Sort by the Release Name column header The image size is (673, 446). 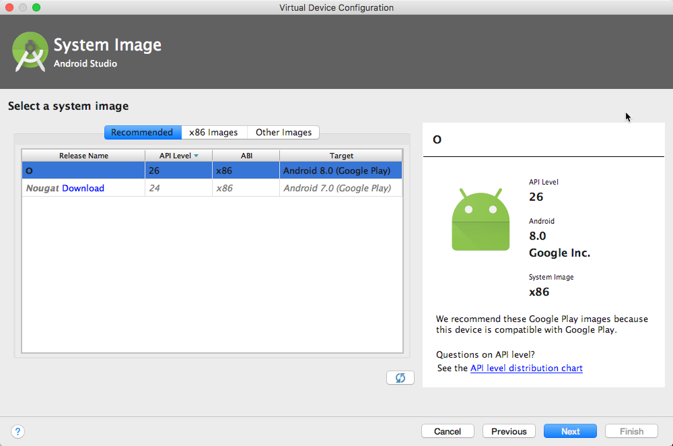pos(83,156)
